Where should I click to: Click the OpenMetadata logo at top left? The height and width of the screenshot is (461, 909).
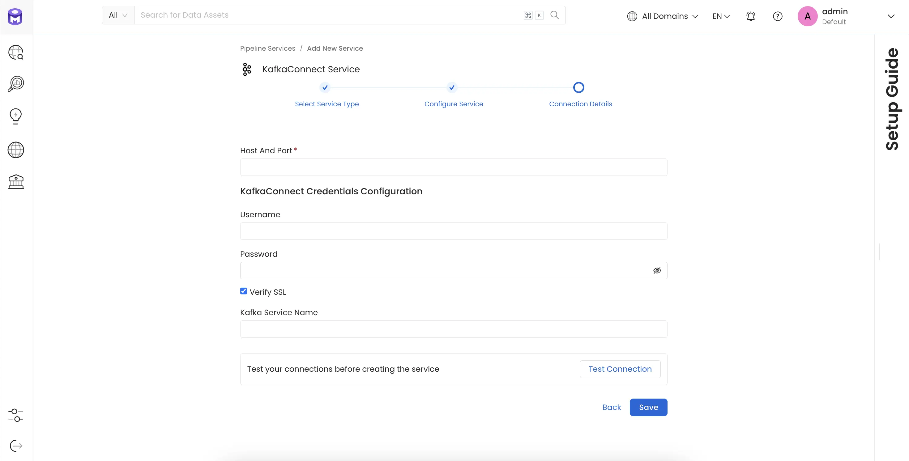(x=14, y=16)
